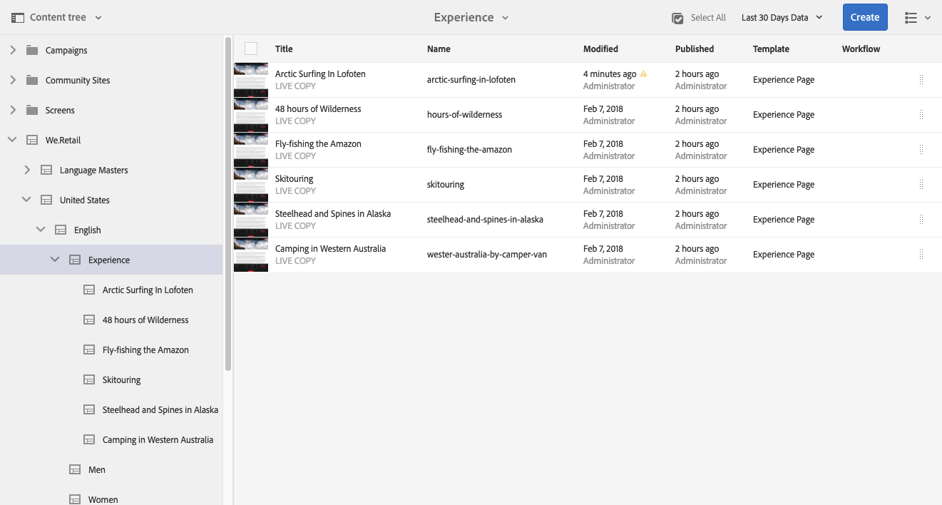
Task: Open the Experience title breadcrumb dropdown
Action: coord(471,17)
